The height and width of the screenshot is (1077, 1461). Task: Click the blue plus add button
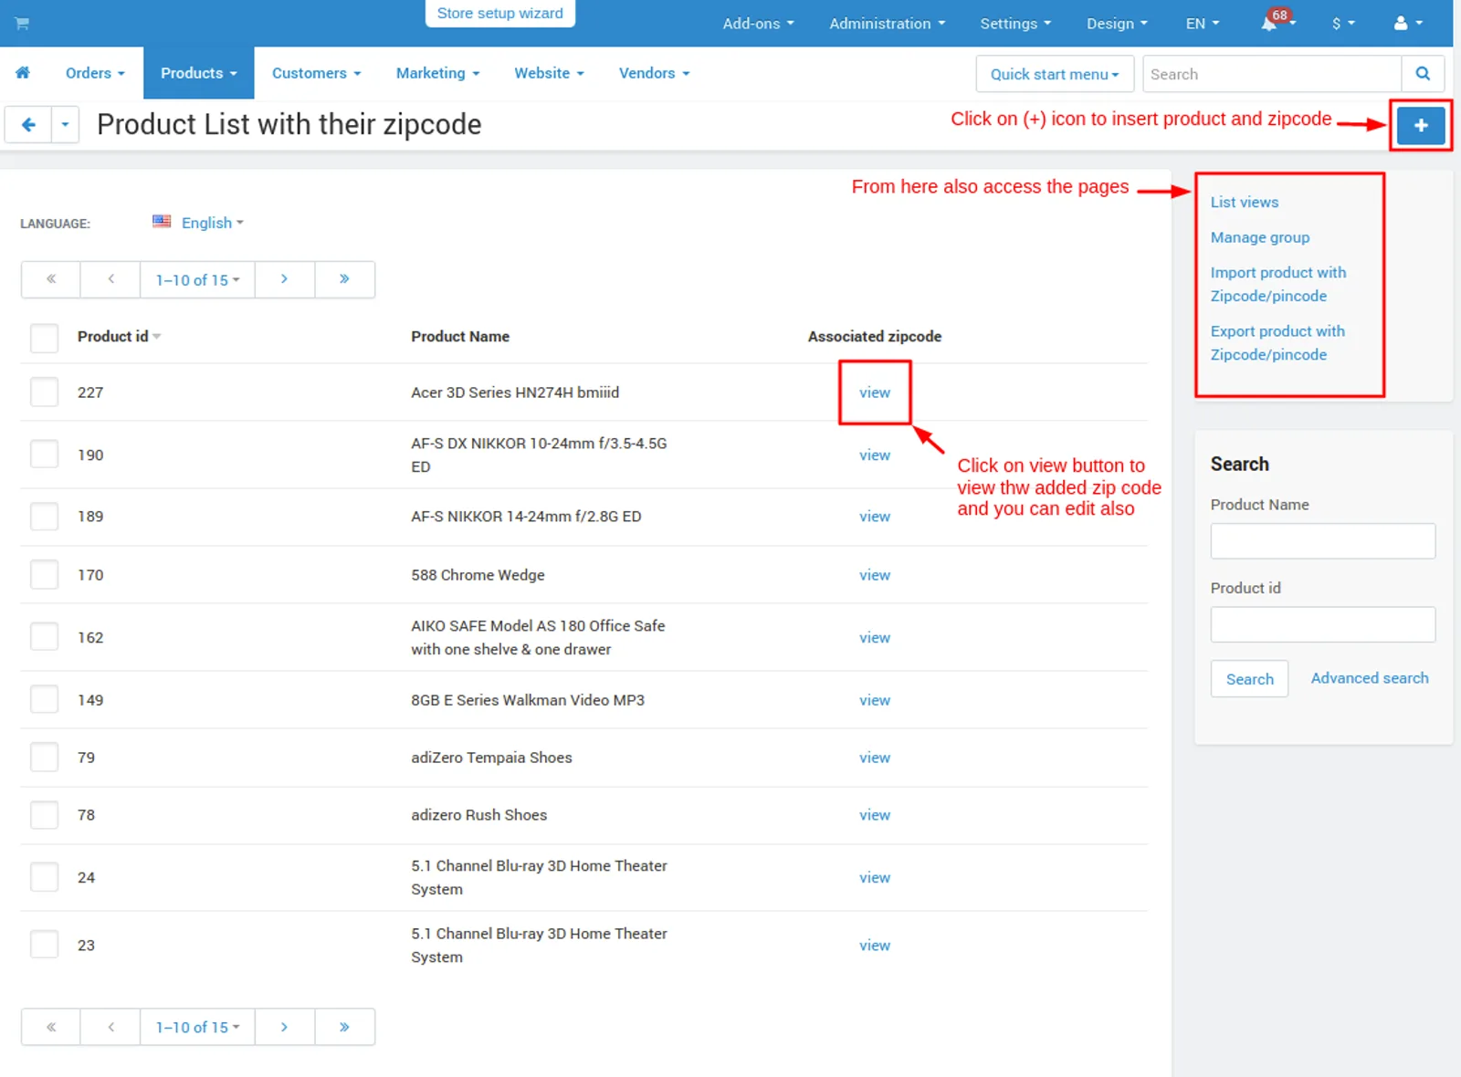point(1421,126)
